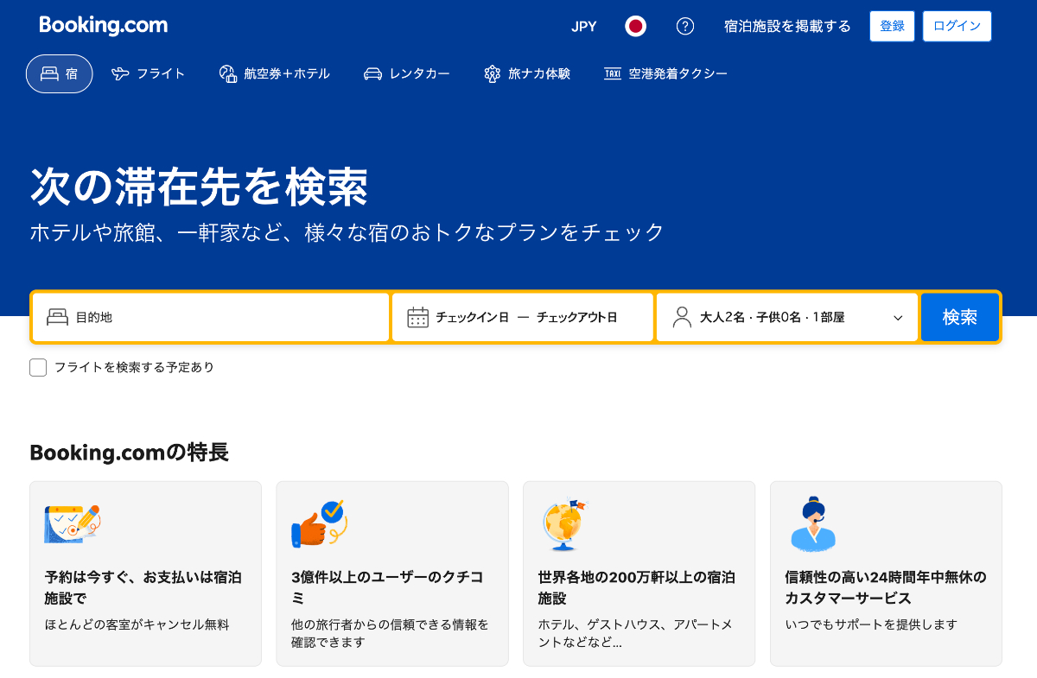Open the occupancy dropdown chevron

point(898,317)
